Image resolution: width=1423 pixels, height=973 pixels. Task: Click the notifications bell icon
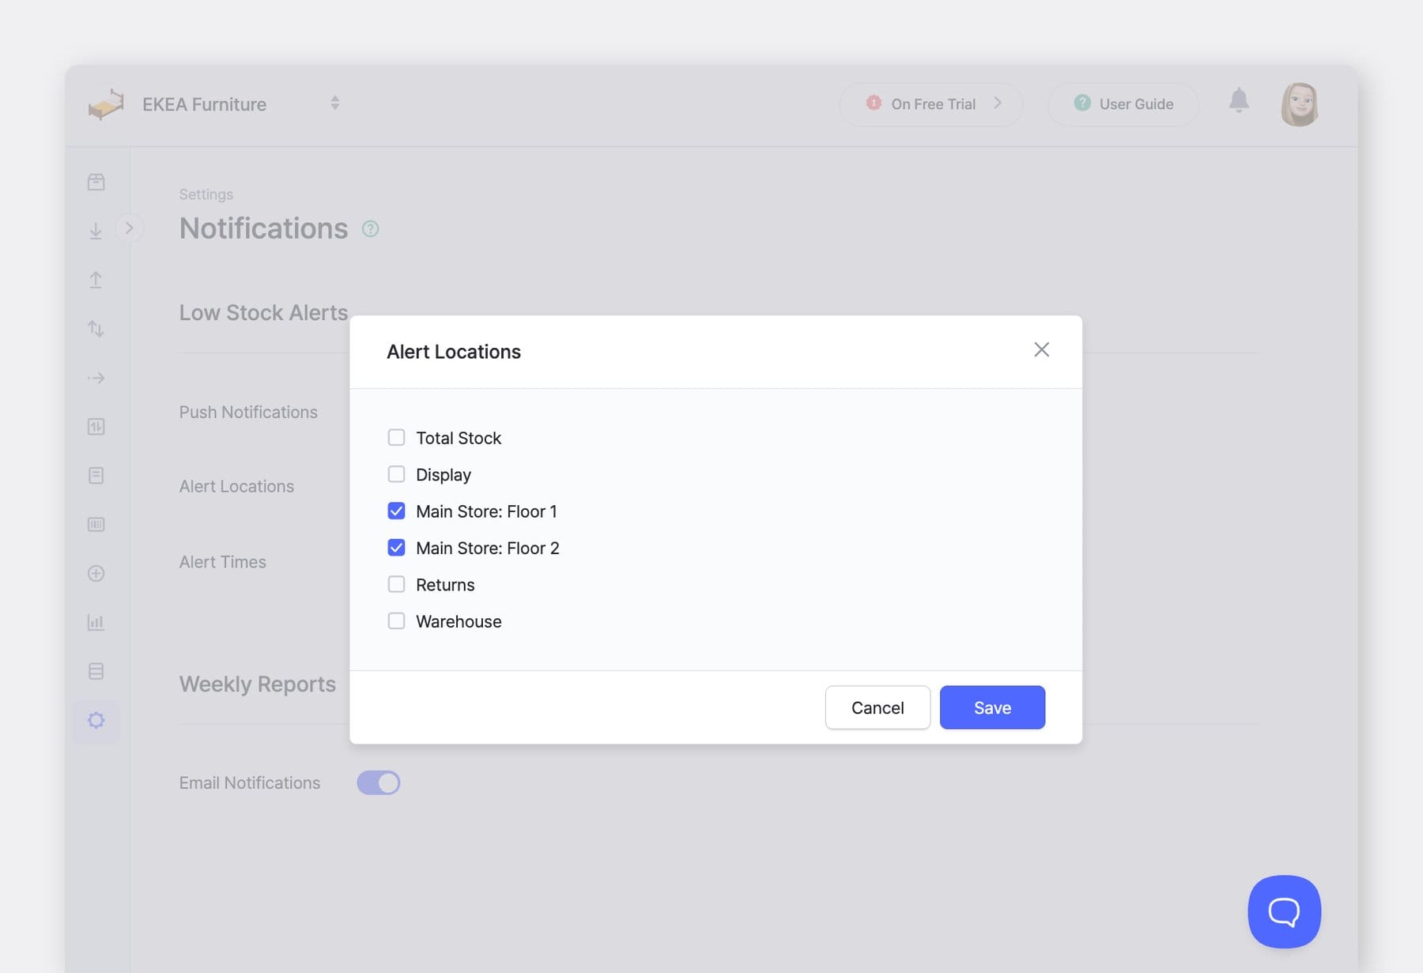[1239, 101]
